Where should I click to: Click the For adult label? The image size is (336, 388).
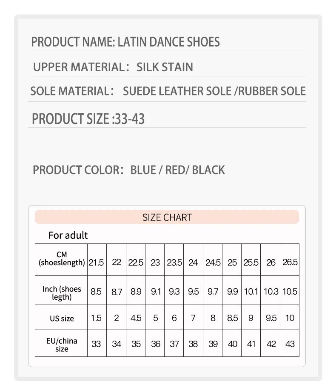[68, 235]
